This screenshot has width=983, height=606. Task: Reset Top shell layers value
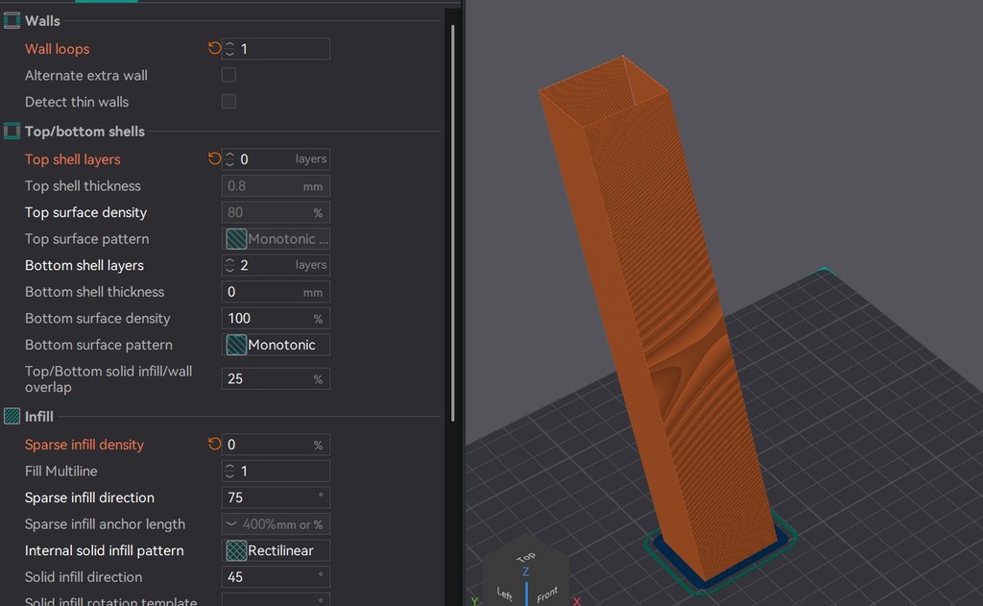coord(214,158)
